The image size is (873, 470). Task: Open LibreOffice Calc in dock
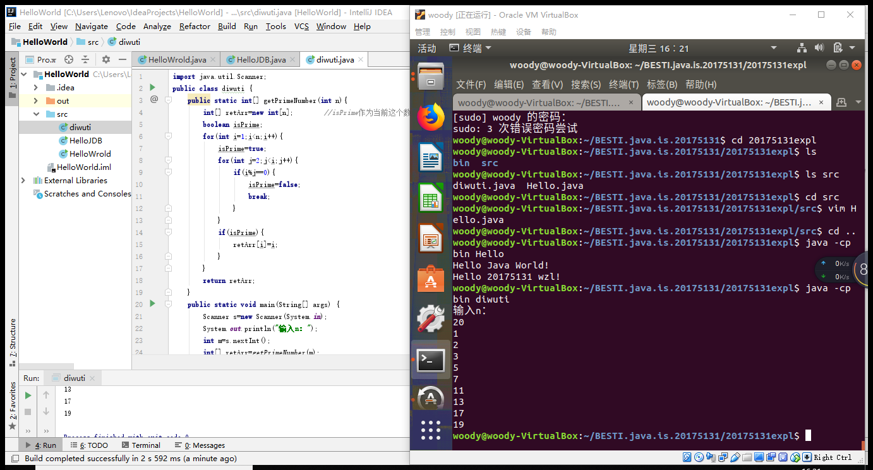coord(431,198)
